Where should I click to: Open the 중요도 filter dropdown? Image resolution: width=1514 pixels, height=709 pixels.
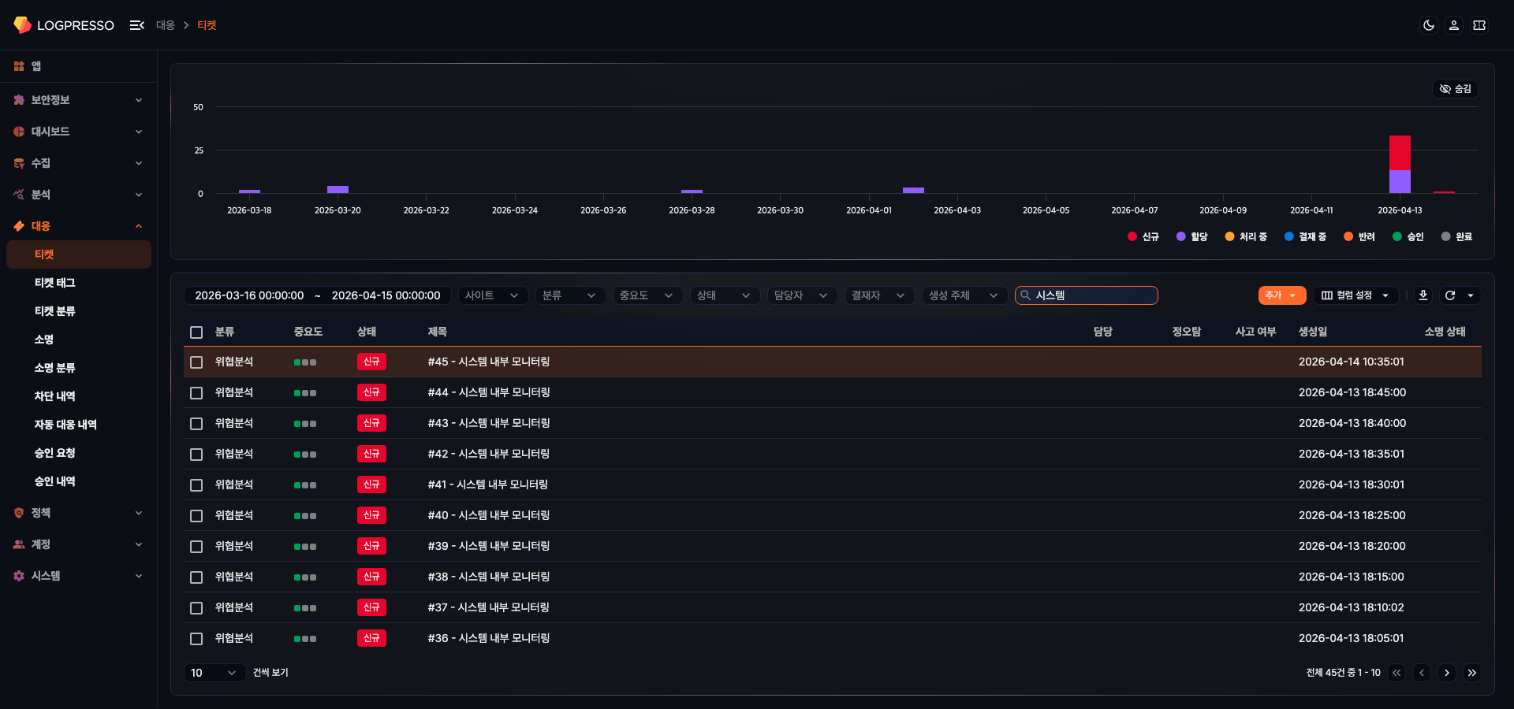(646, 295)
